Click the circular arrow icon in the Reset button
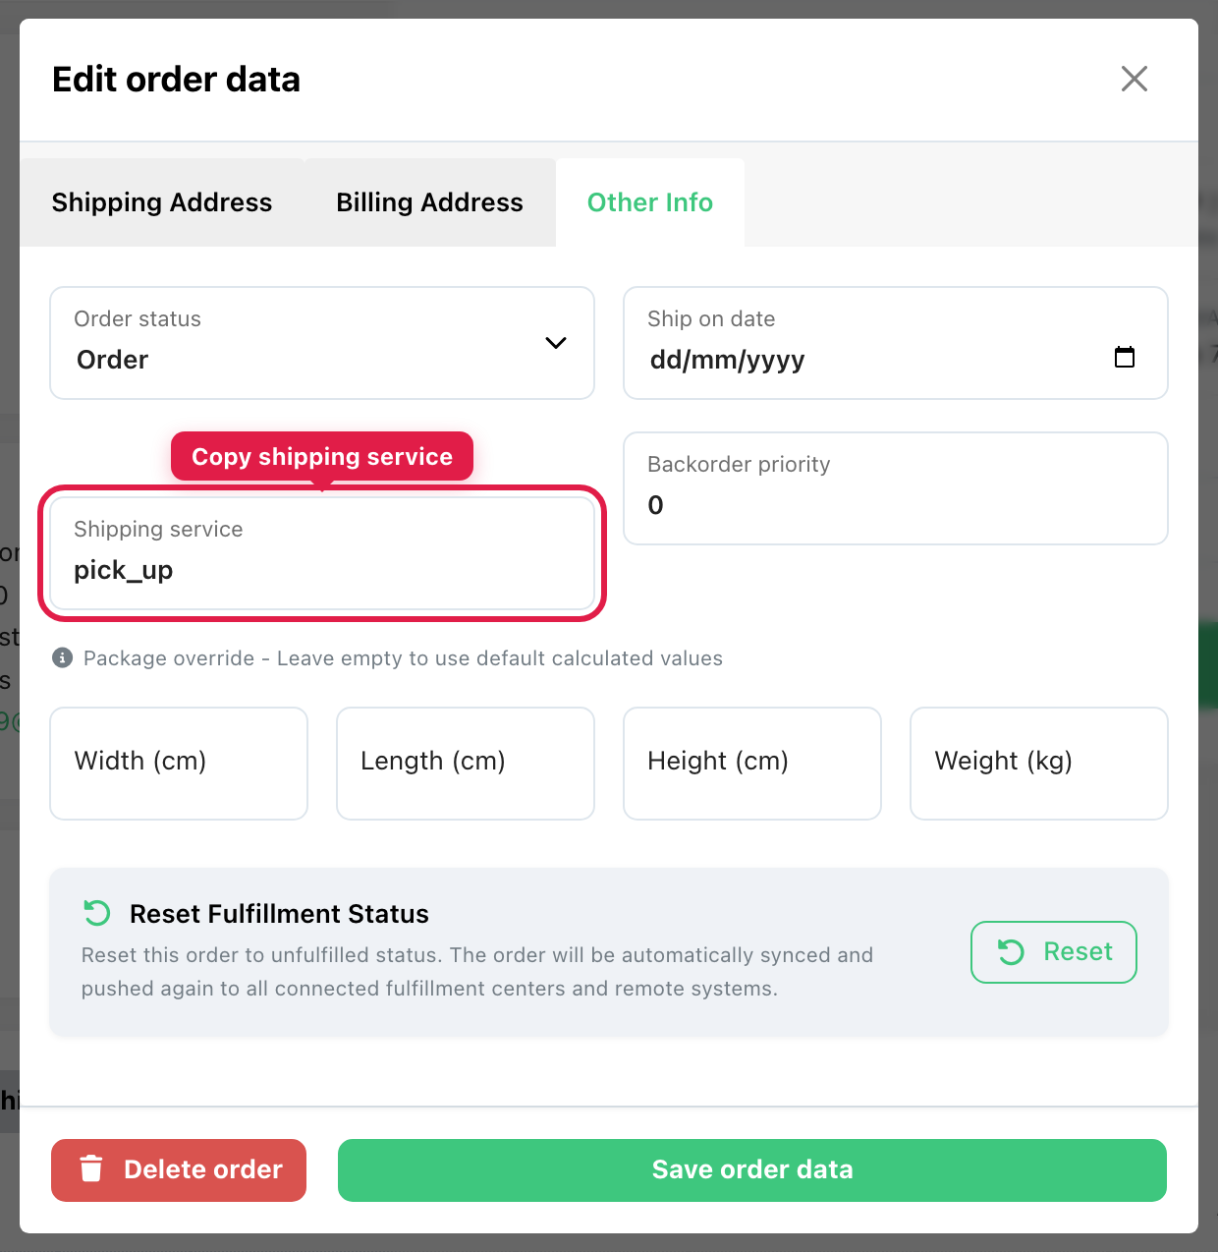 click(1011, 951)
